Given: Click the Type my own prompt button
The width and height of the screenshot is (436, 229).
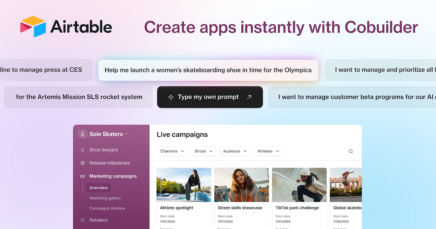Looking at the screenshot, I should [x=210, y=97].
